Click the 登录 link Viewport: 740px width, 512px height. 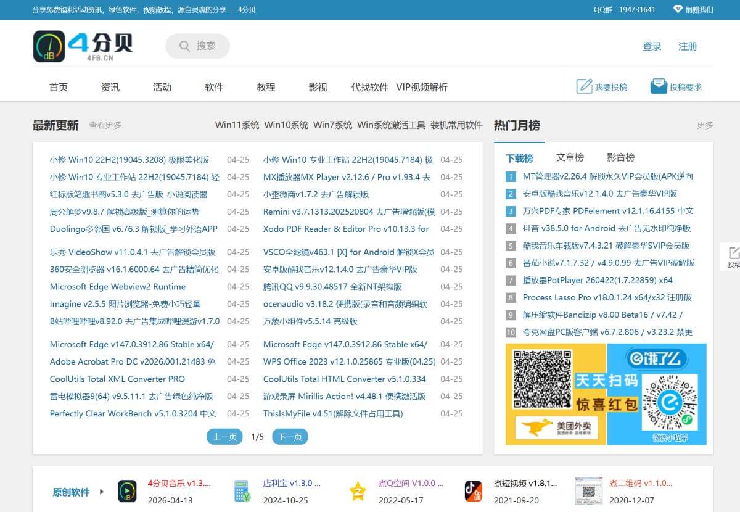click(x=652, y=46)
